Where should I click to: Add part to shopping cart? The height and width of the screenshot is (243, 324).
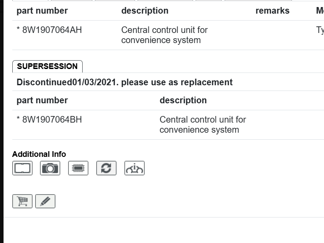tap(22, 201)
